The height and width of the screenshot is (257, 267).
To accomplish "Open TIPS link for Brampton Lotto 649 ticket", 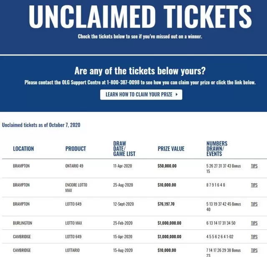I will tap(254, 204).
